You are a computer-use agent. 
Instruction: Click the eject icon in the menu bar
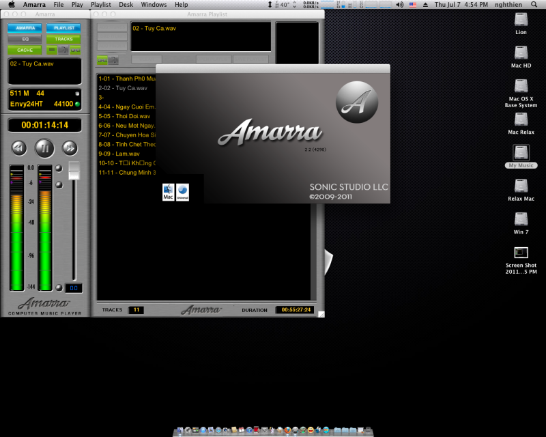click(x=425, y=5)
